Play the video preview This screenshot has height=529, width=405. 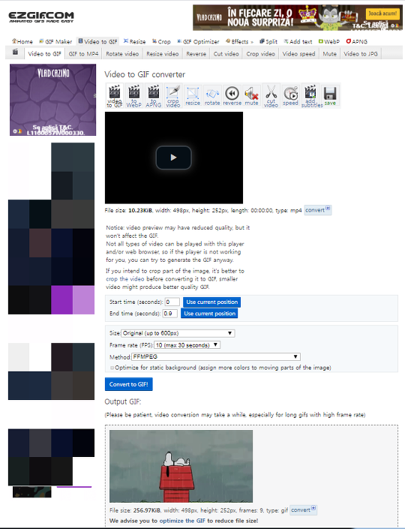click(173, 158)
